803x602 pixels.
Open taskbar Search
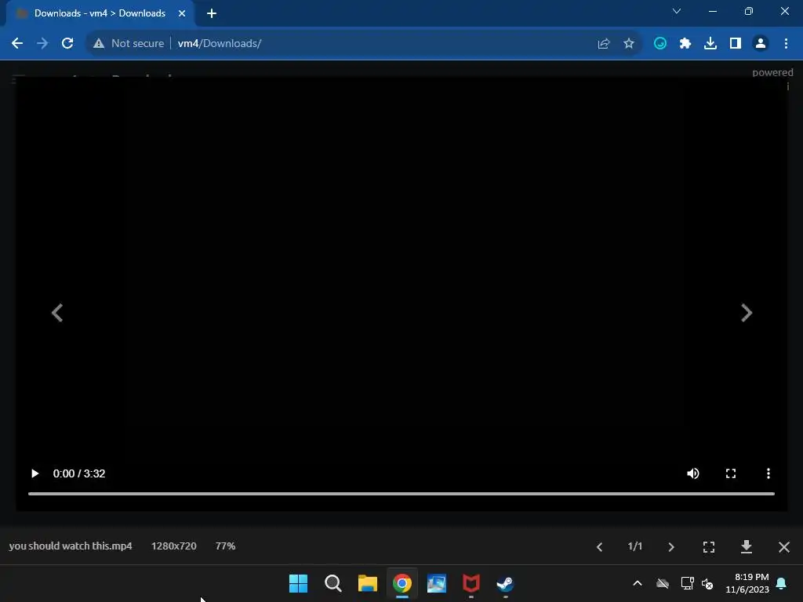point(332,583)
